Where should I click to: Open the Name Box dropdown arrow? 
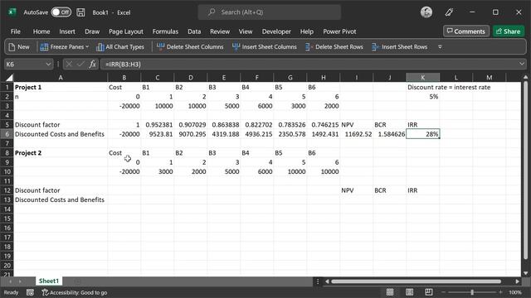(x=48, y=65)
